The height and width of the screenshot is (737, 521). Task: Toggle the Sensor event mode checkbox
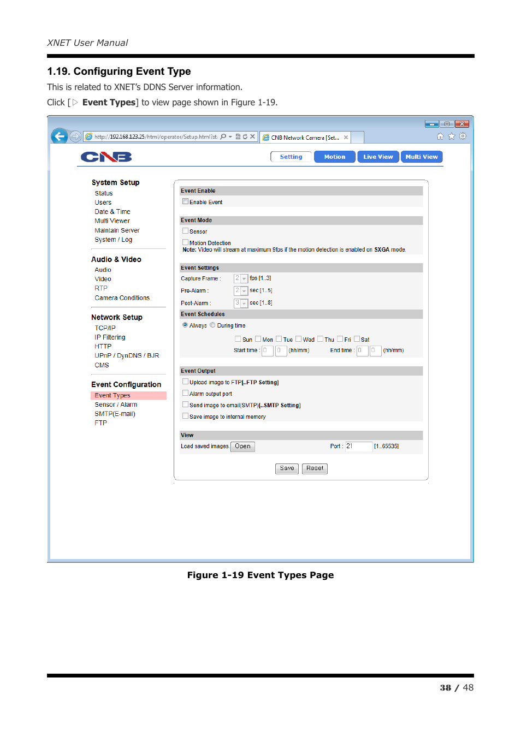[x=185, y=231]
